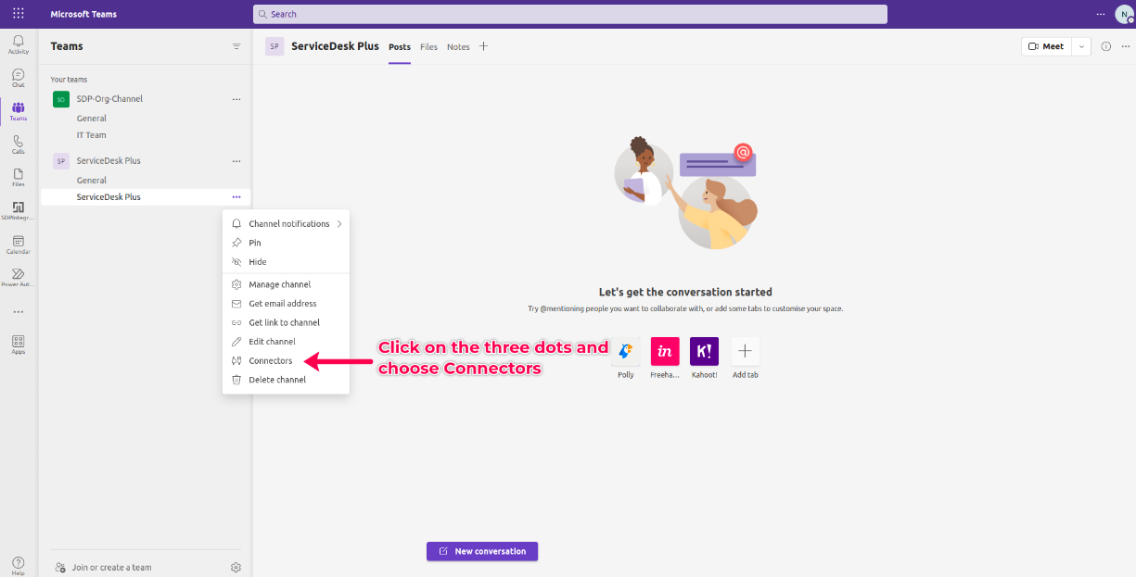Open Help at bottom of rail
1136x577 pixels.
19,565
